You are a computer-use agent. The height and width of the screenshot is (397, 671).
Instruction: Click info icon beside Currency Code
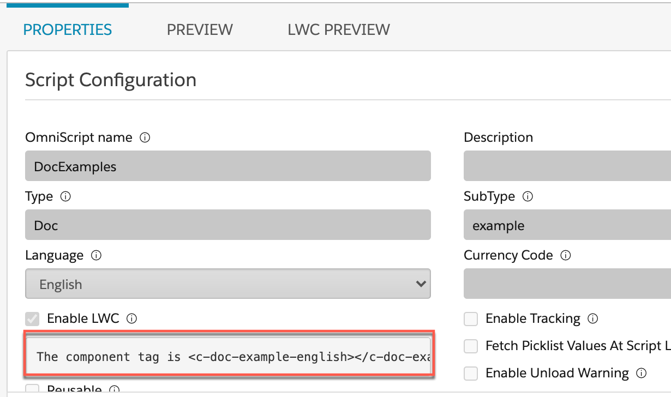[566, 256]
